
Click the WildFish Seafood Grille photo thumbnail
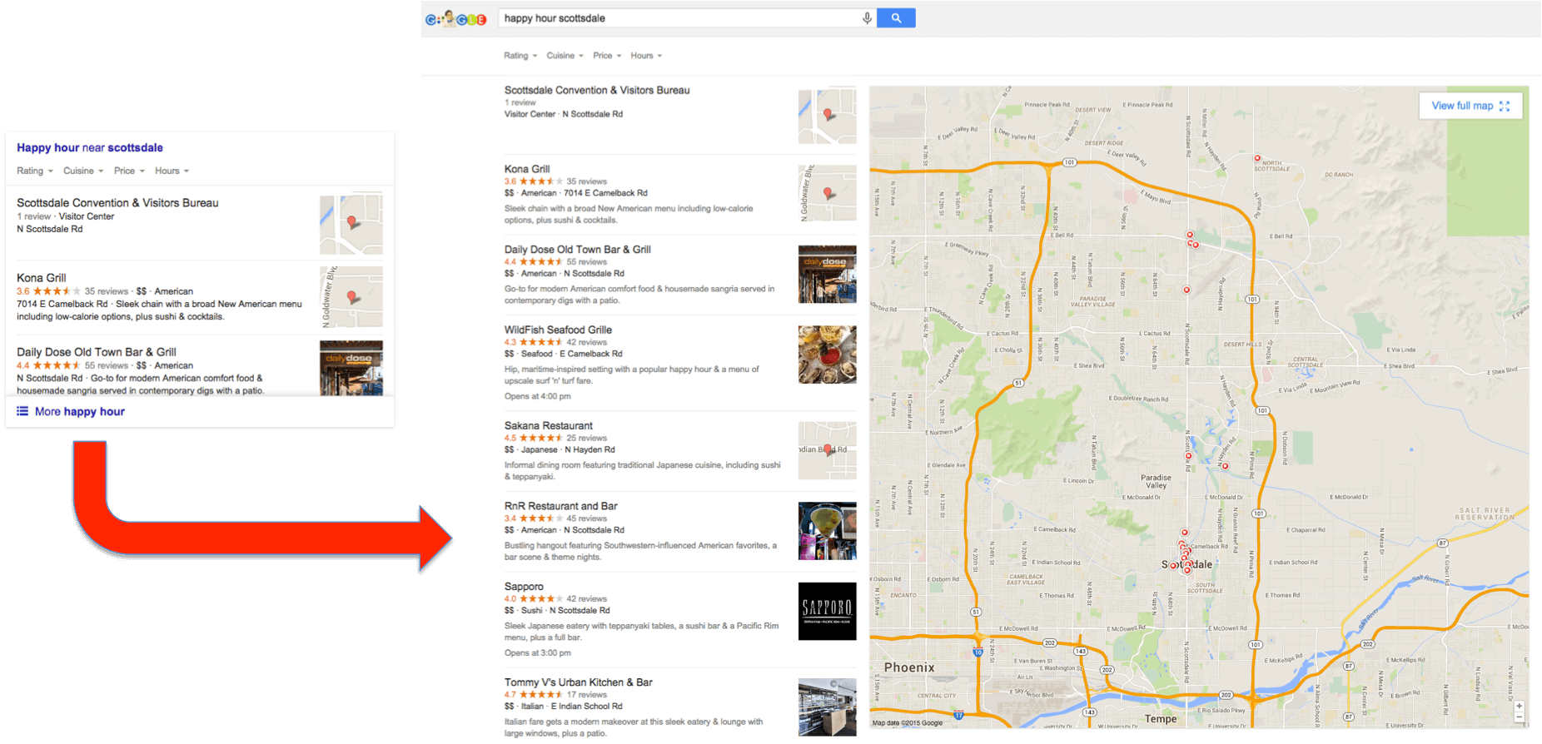tap(827, 355)
